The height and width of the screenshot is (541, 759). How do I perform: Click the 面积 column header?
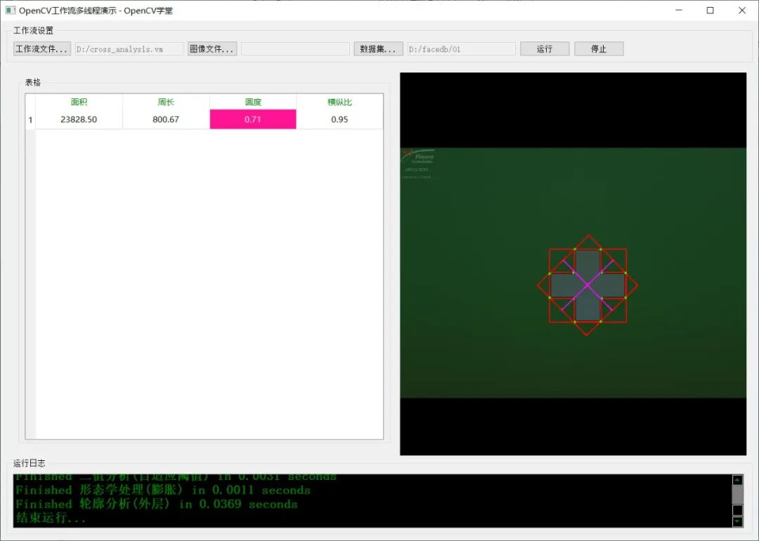pos(77,102)
